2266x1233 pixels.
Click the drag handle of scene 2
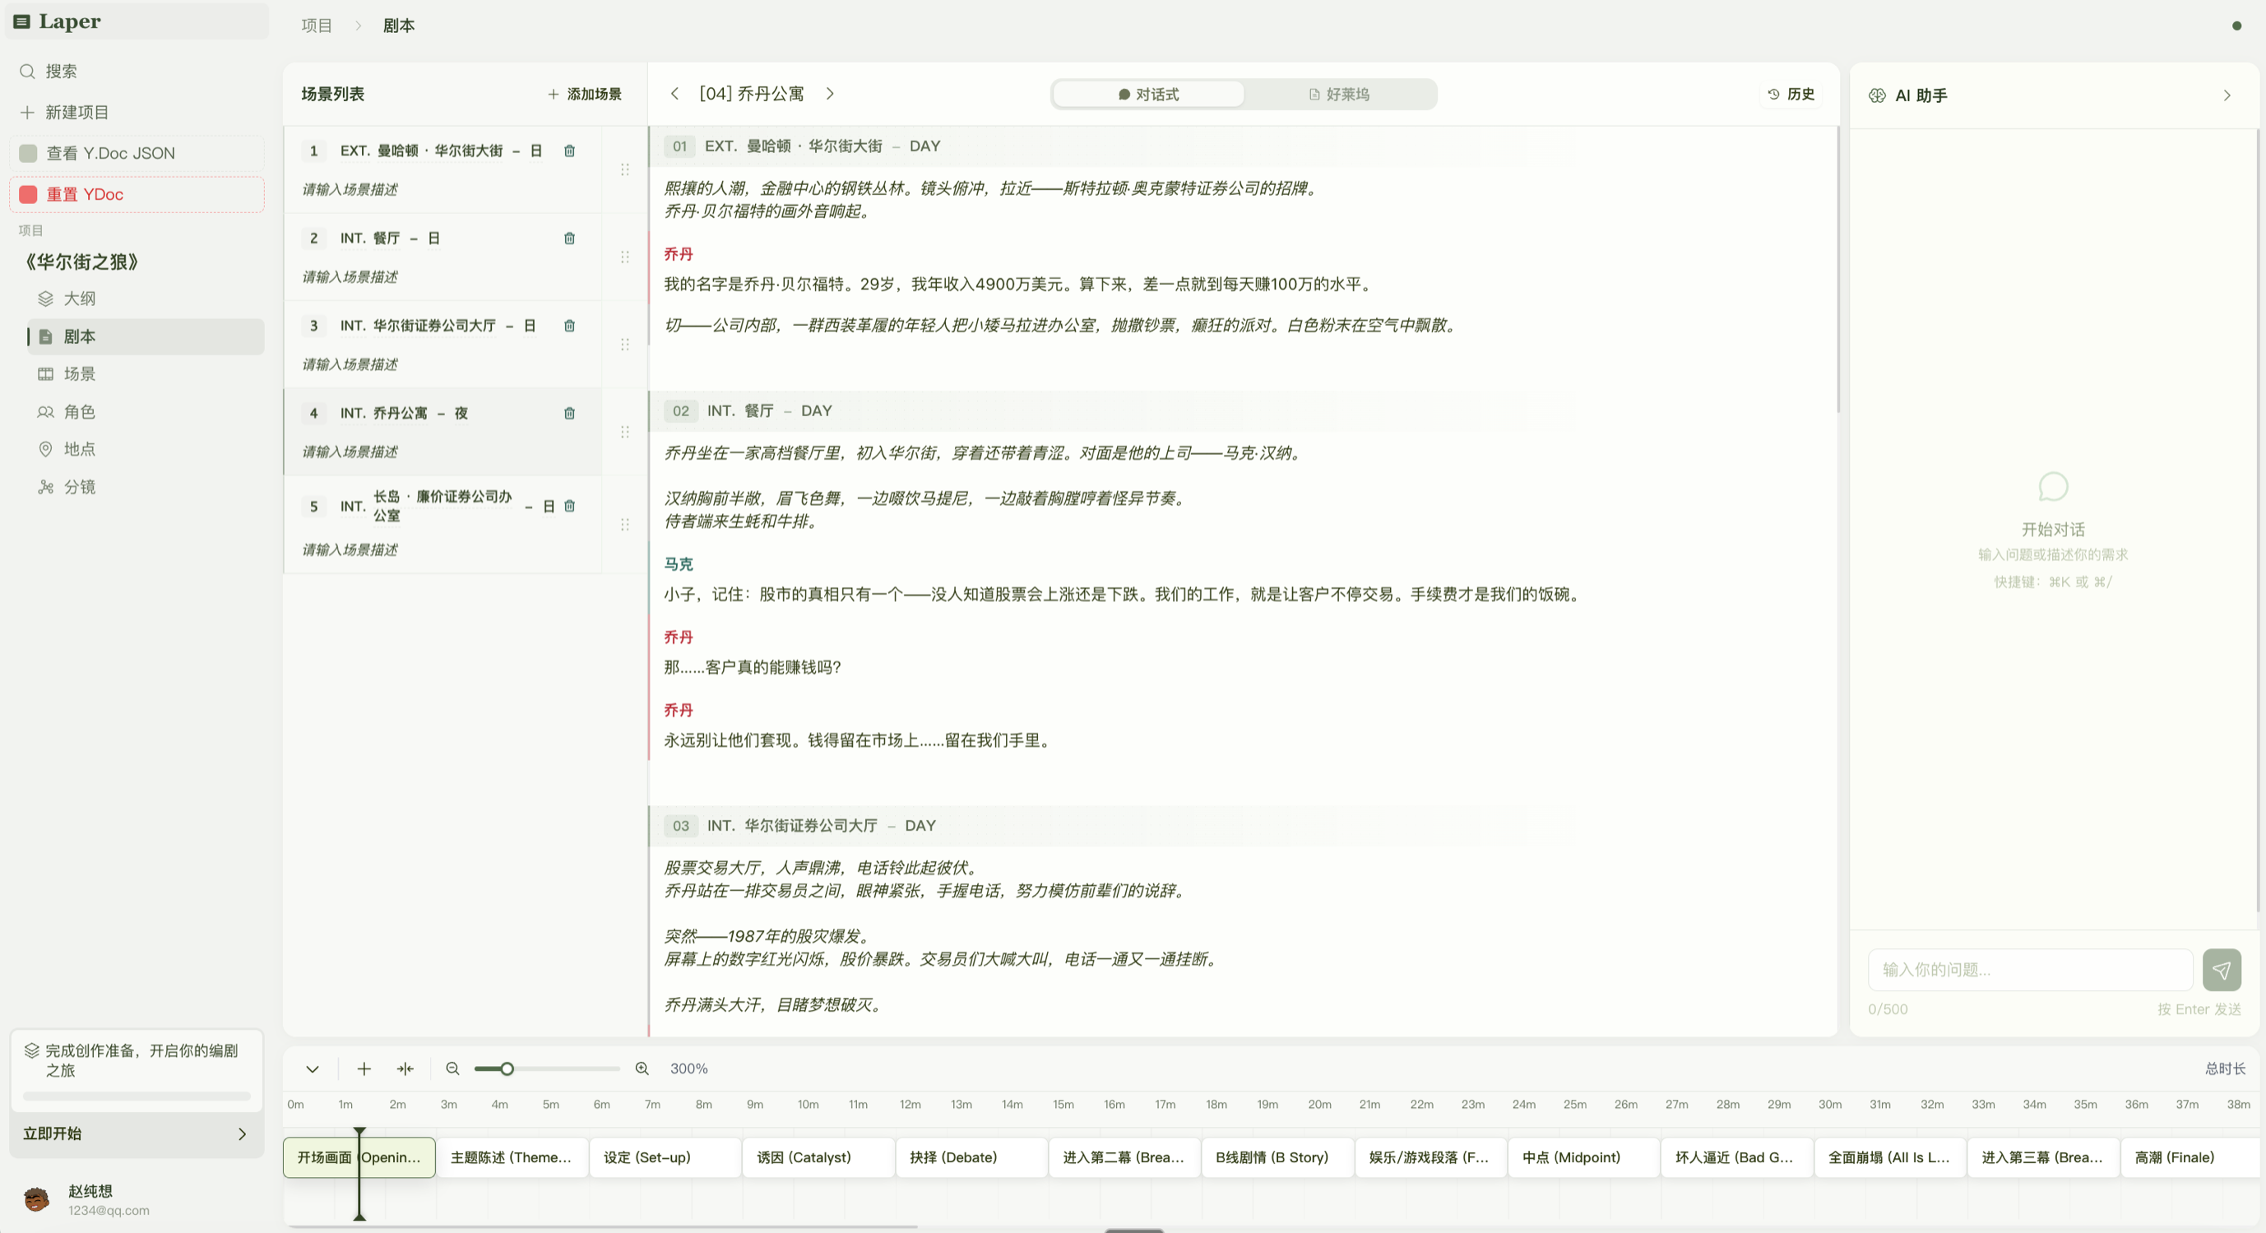[624, 257]
